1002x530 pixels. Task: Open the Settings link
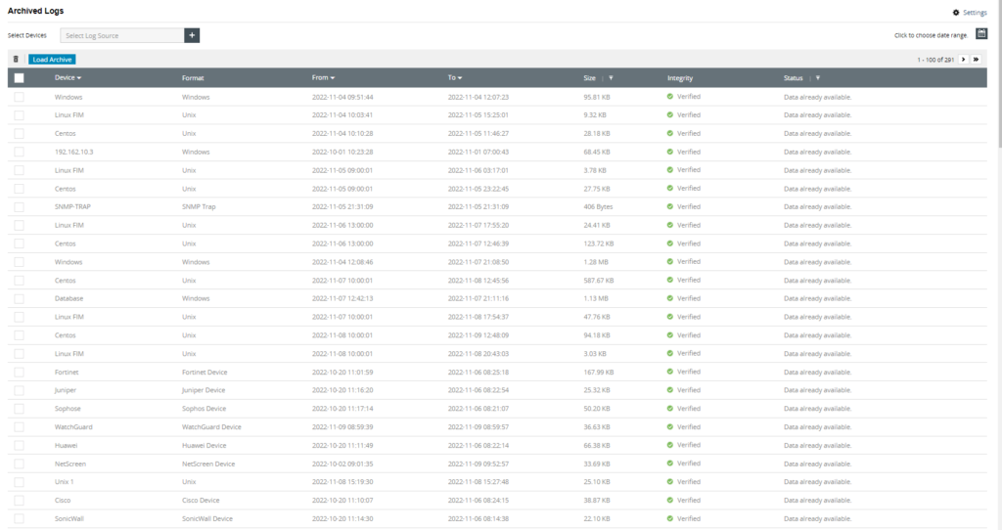pos(970,13)
